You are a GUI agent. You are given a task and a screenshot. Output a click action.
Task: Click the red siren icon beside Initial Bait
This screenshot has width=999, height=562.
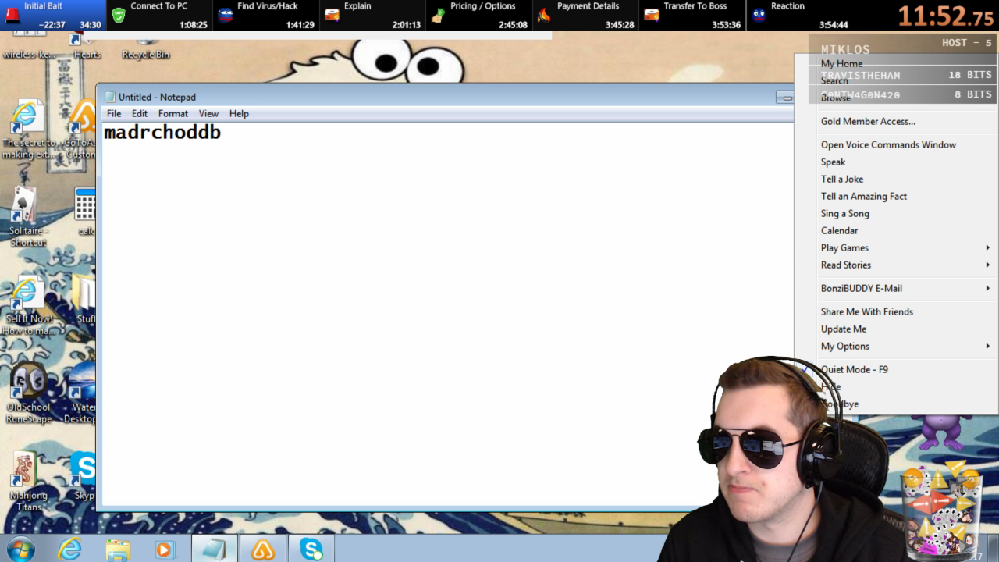click(x=12, y=15)
